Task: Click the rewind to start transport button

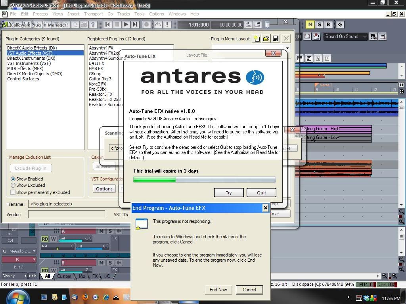Action: coord(107,25)
